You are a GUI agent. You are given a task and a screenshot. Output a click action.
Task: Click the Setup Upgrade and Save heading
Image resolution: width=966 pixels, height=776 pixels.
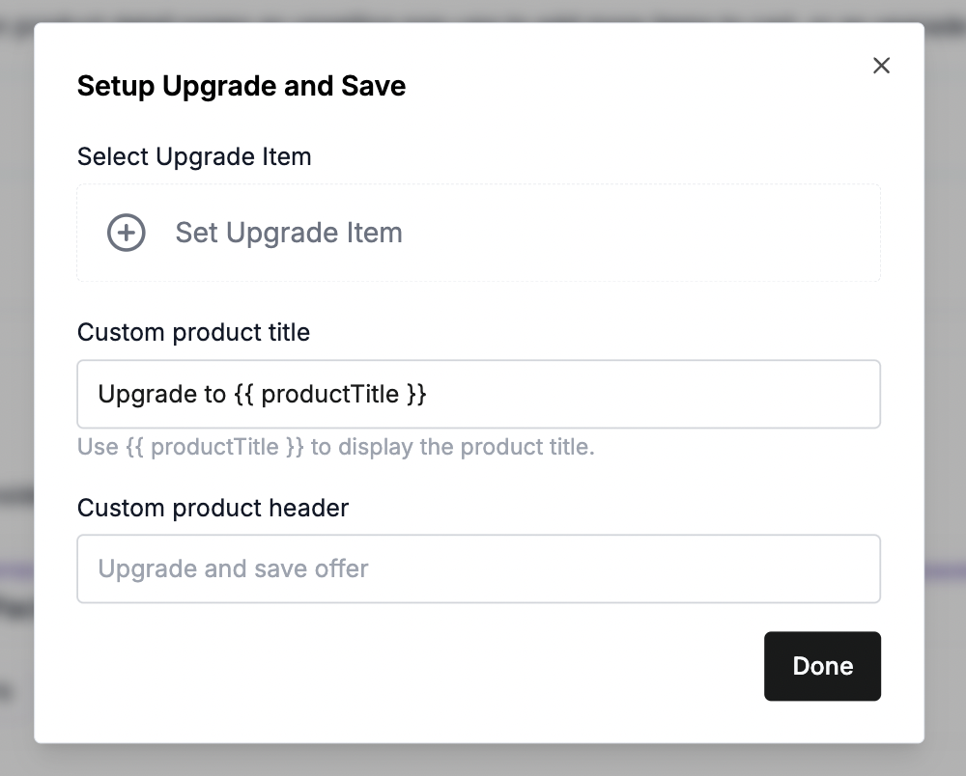click(241, 86)
